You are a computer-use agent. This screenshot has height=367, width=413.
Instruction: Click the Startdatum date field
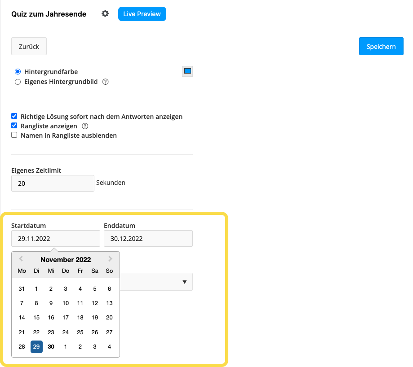pyautogui.click(x=56, y=238)
